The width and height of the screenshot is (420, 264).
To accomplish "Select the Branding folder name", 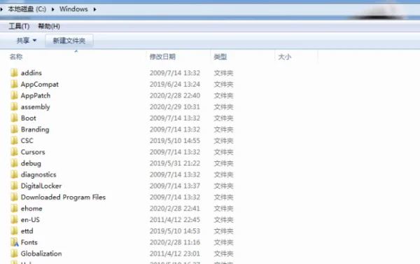I will click(35, 130).
